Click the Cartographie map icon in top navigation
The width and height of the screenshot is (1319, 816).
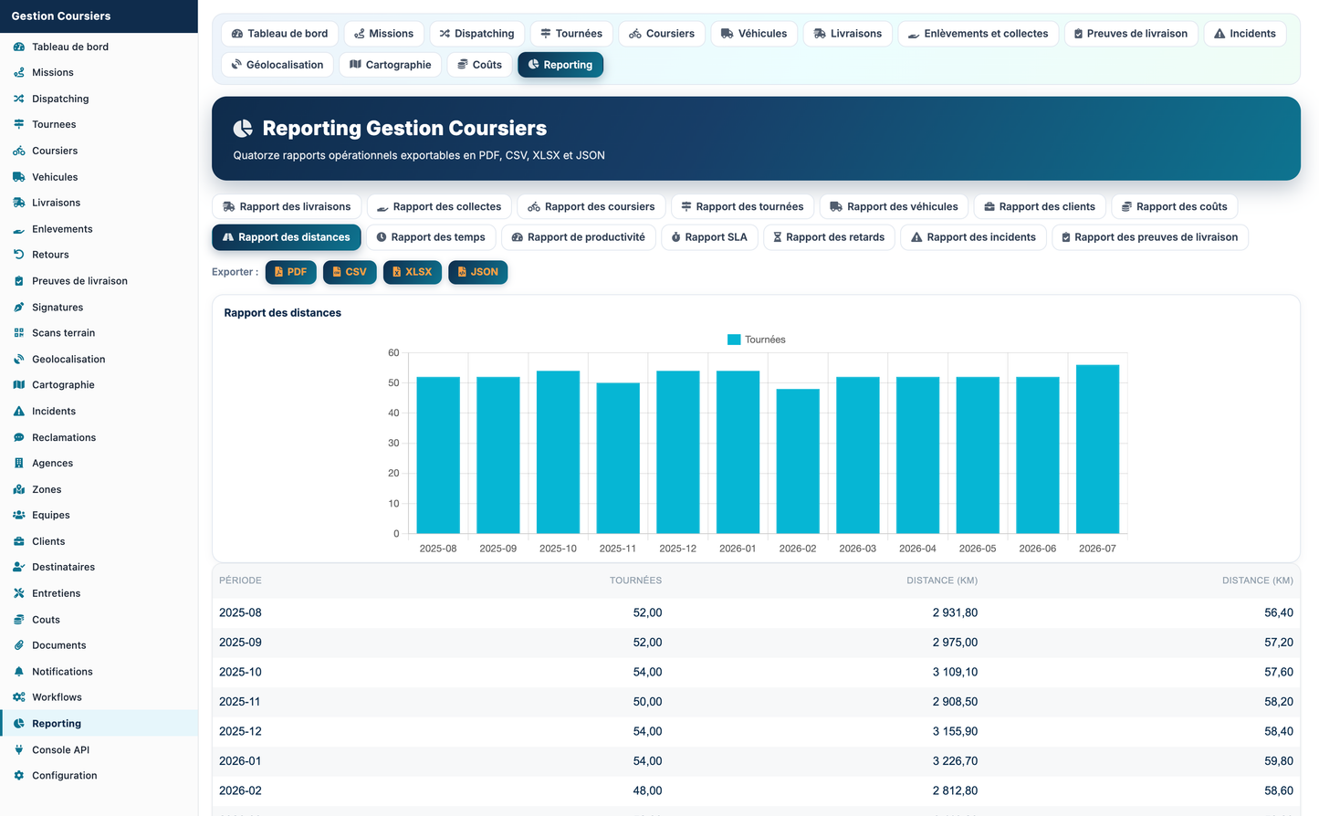point(355,65)
